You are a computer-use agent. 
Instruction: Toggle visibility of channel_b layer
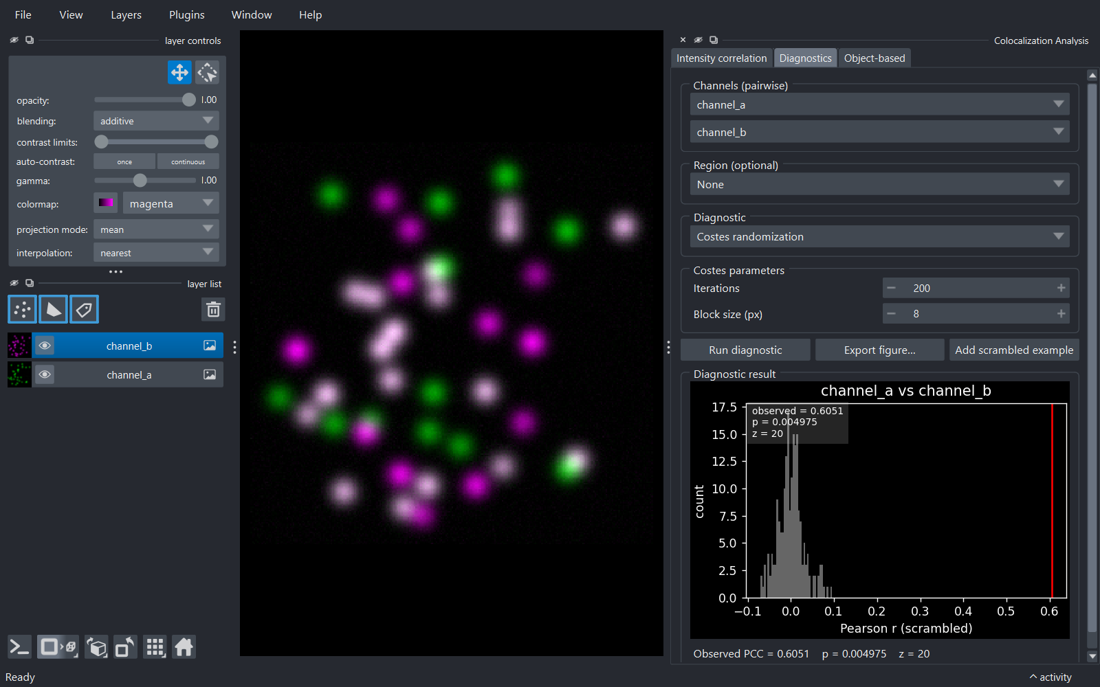tap(45, 346)
